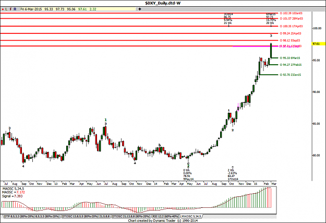Click the wave label 3 above latest candle
The width and height of the screenshot is (326, 223).
click(x=271, y=36)
